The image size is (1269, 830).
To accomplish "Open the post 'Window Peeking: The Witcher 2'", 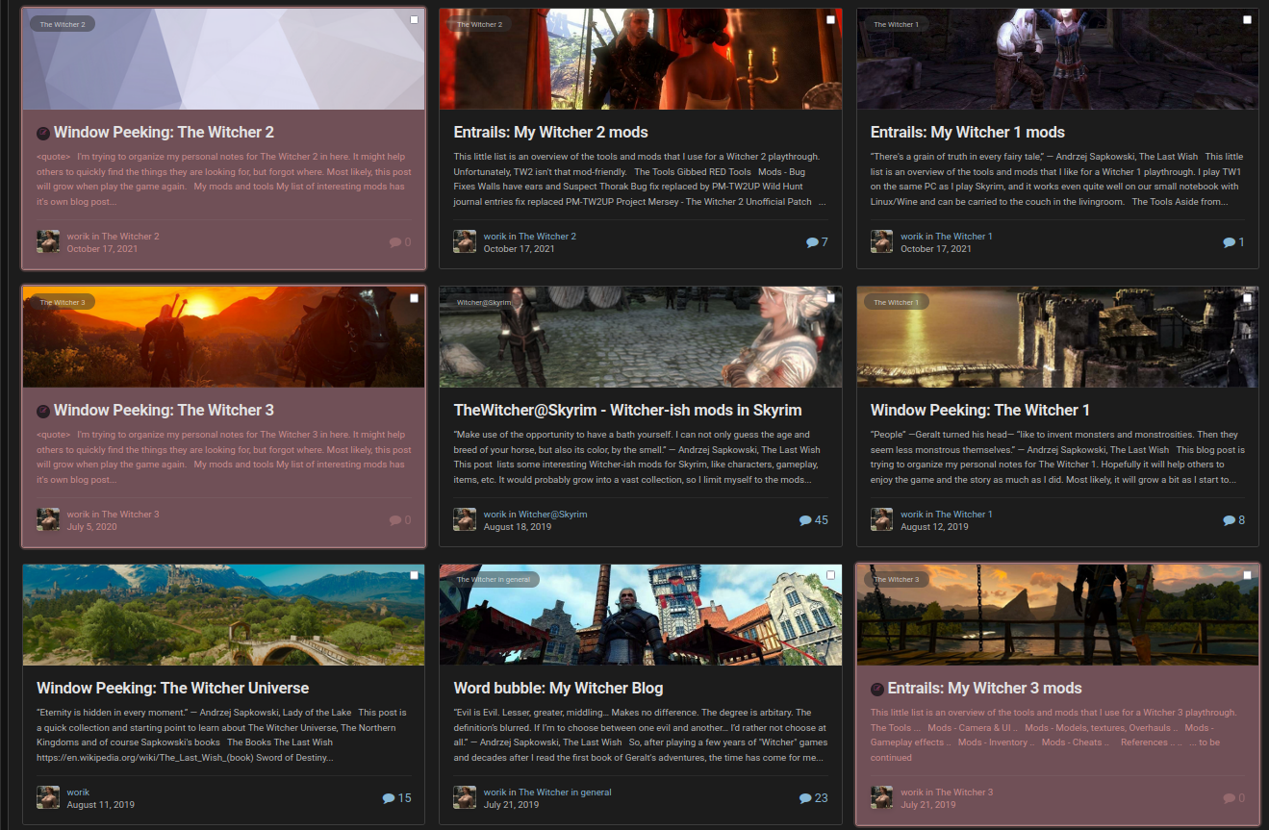I will tap(164, 133).
